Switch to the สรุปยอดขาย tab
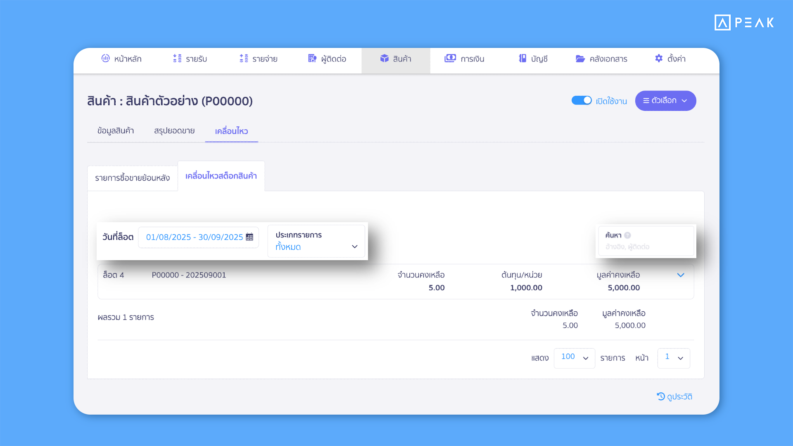The image size is (793, 446). [x=174, y=131]
